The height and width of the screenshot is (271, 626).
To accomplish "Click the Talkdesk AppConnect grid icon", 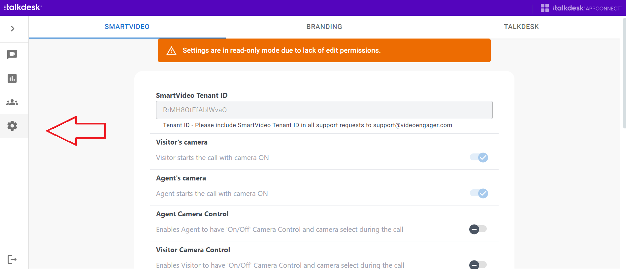I will point(545,8).
